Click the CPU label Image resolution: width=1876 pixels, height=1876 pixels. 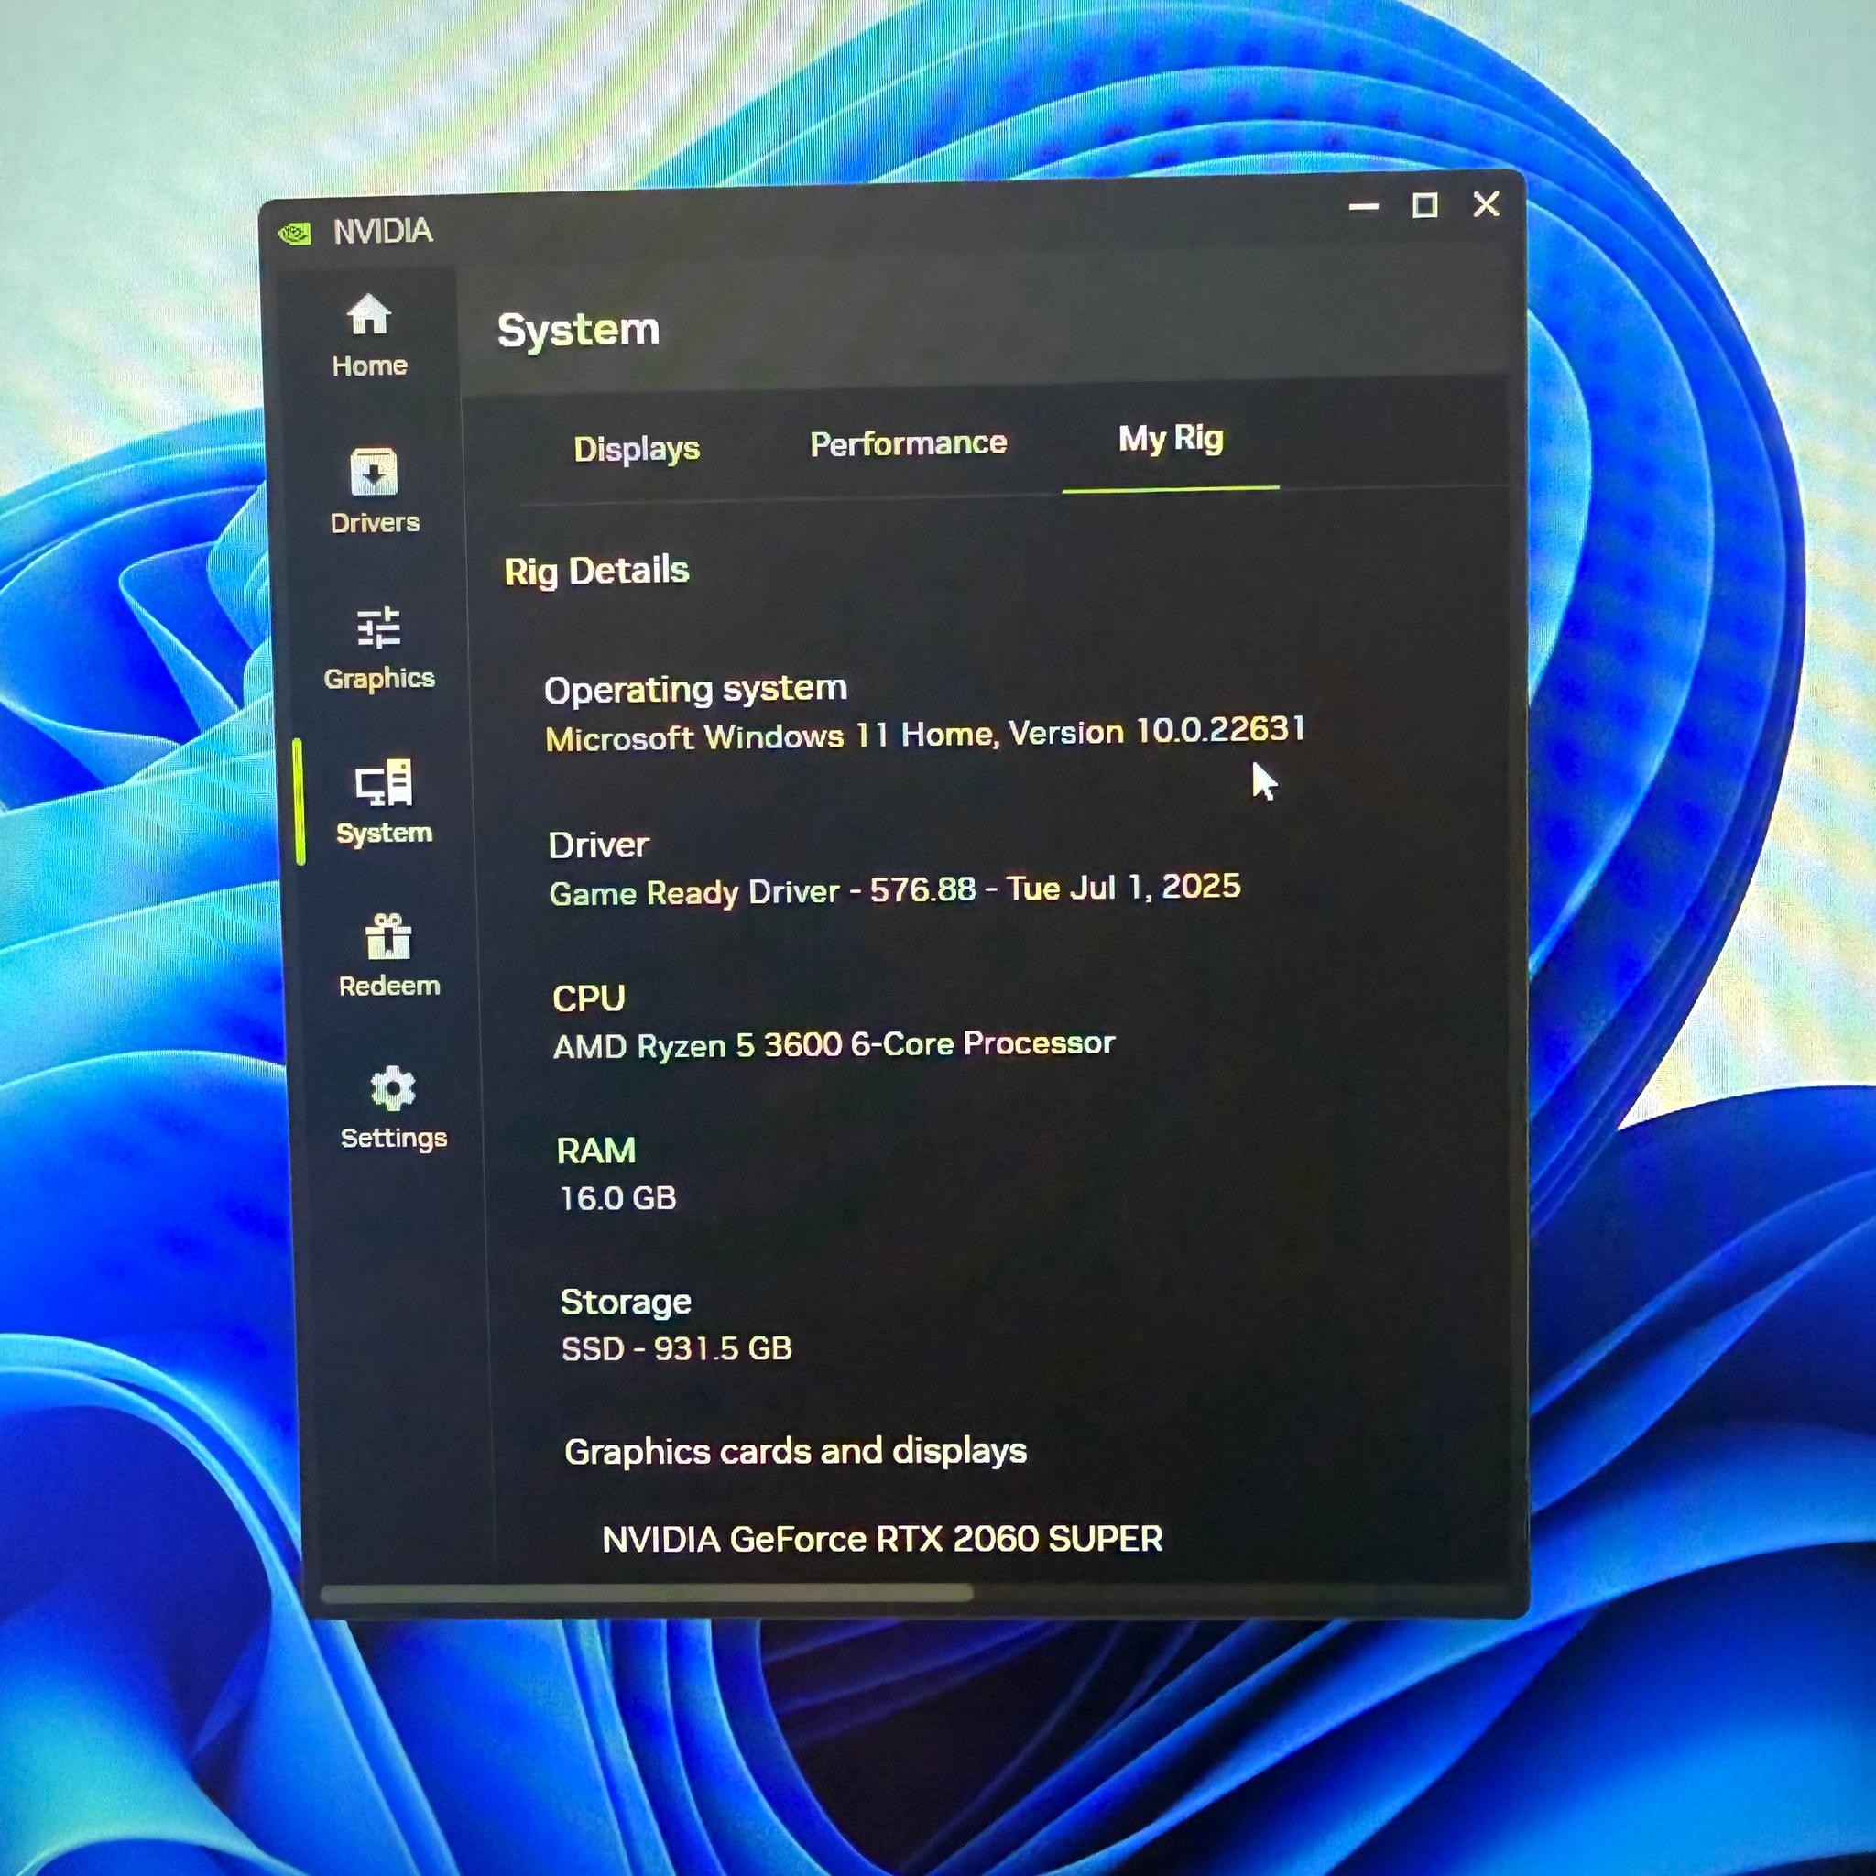588,998
